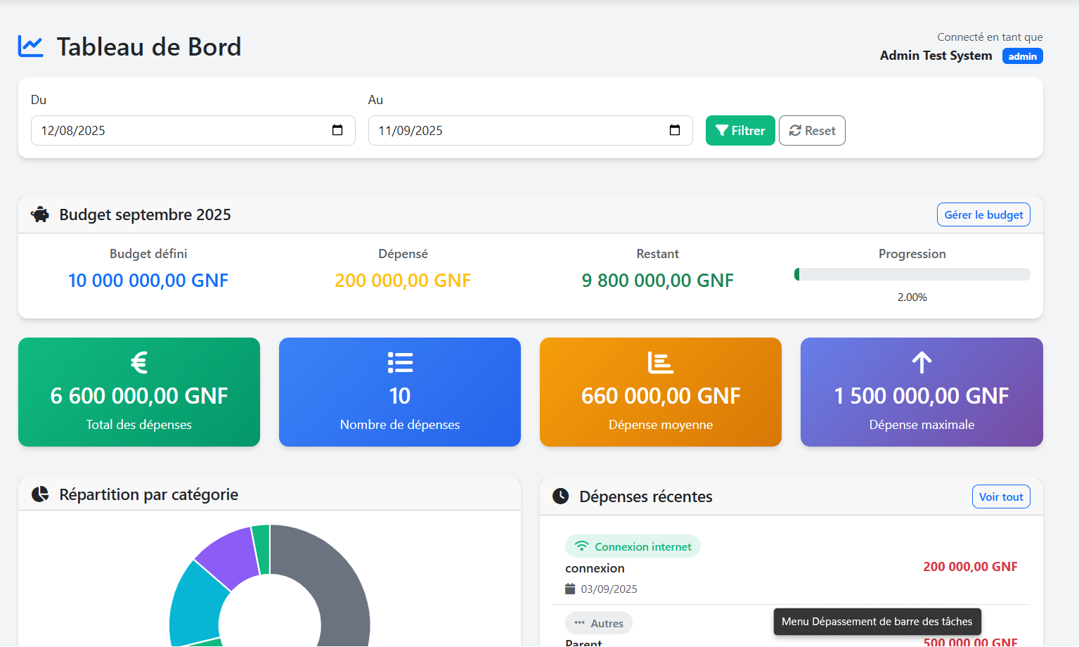1079x647 pixels.
Task: Focus the Du start date field
Action: tap(193, 131)
